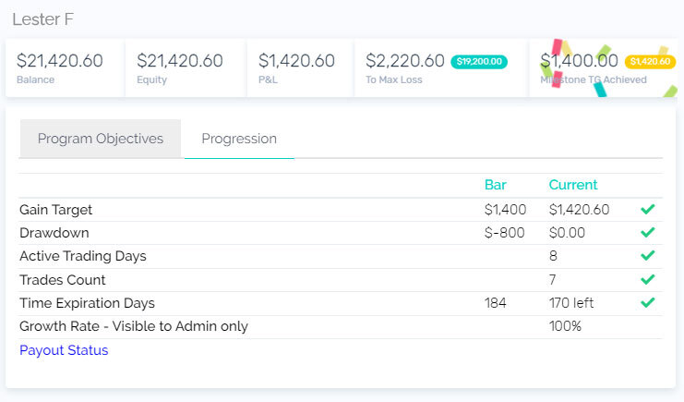Click the 170 left expiration value
The image size is (684, 402).
[570, 303]
